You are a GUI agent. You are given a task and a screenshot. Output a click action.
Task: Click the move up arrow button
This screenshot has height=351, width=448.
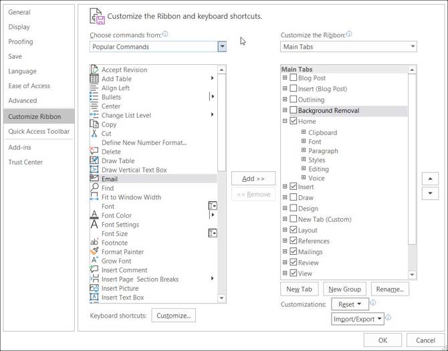pyautogui.click(x=430, y=179)
